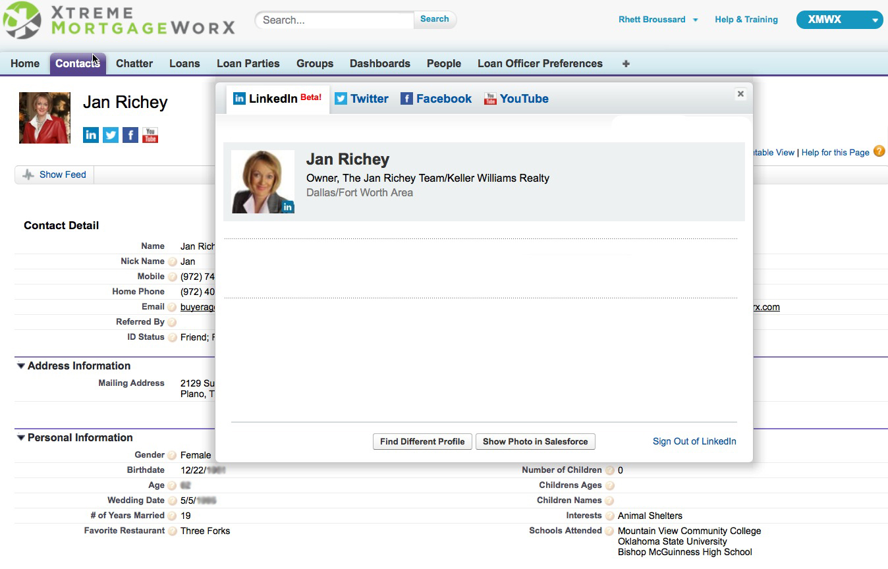Switch to the Facebook tab in popup
The width and height of the screenshot is (888, 569).
(436, 99)
